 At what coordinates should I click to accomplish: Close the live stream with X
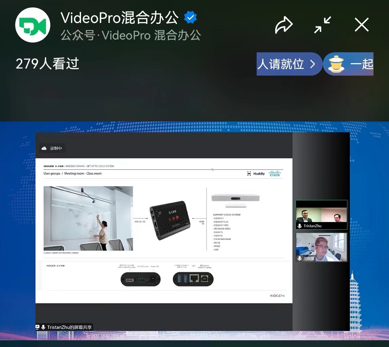(x=362, y=25)
